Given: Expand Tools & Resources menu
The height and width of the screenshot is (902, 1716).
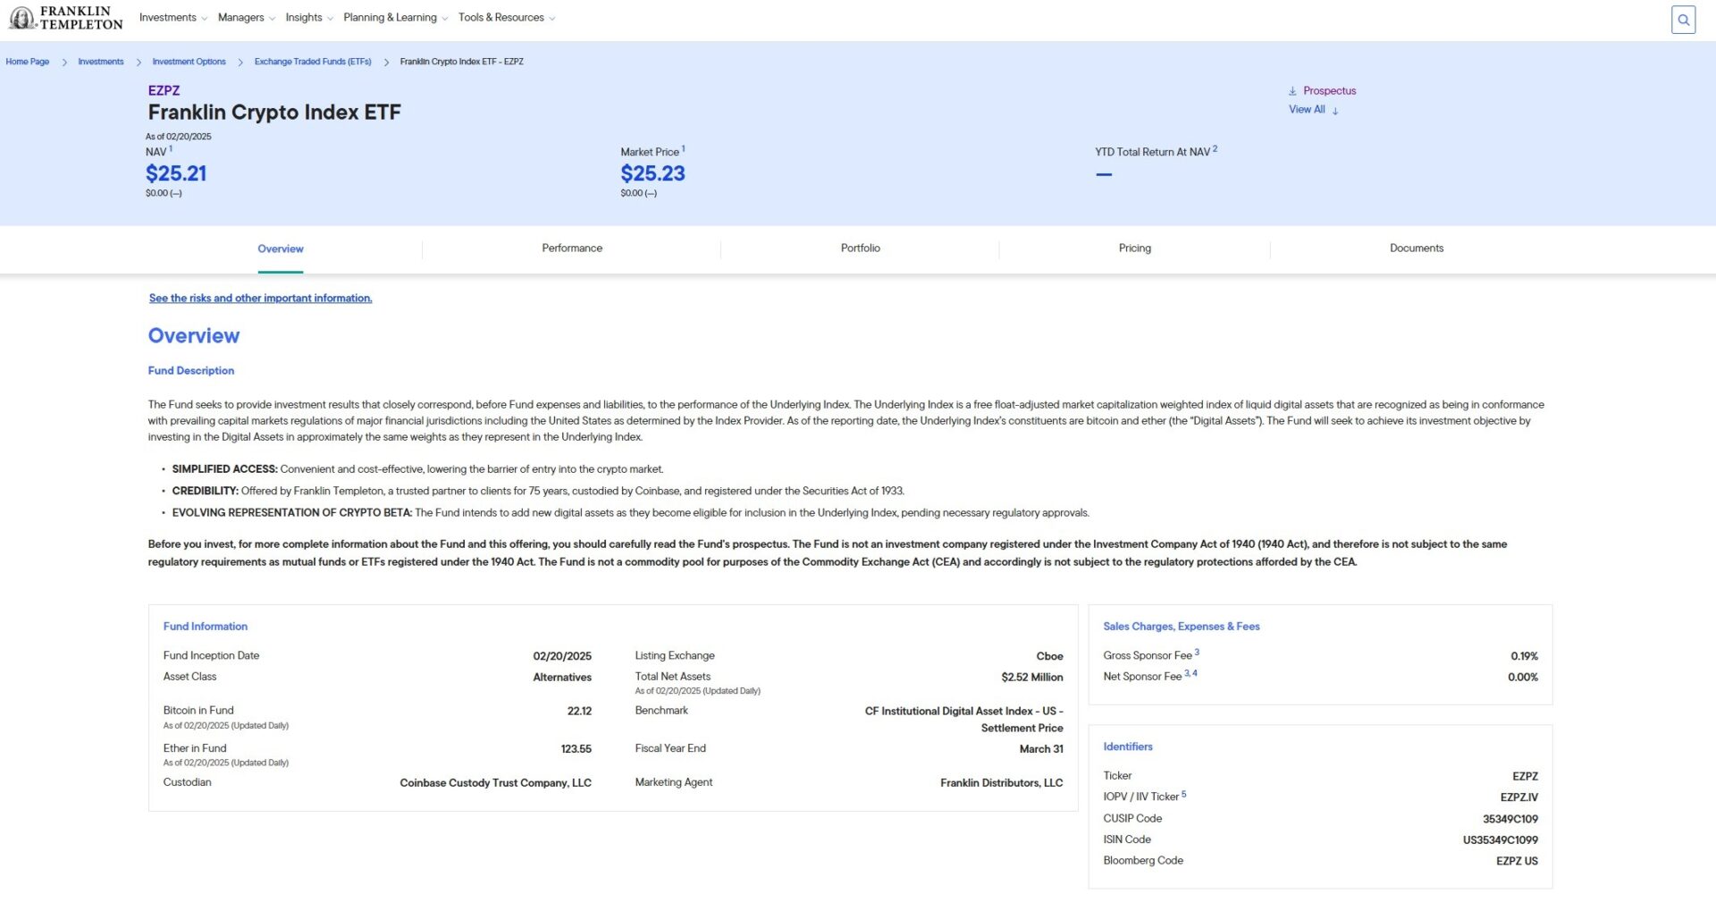Looking at the screenshot, I should pyautogui.click(x=506, y=18).
